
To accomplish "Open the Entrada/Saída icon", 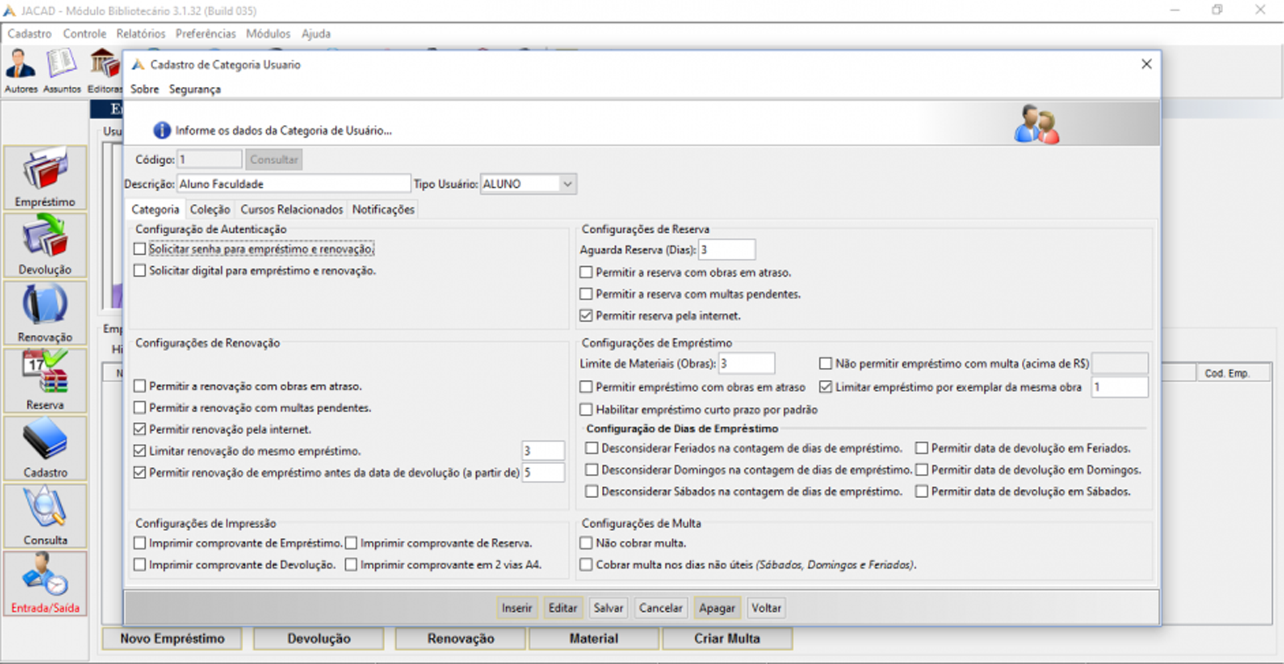I will tap(45, 583).
